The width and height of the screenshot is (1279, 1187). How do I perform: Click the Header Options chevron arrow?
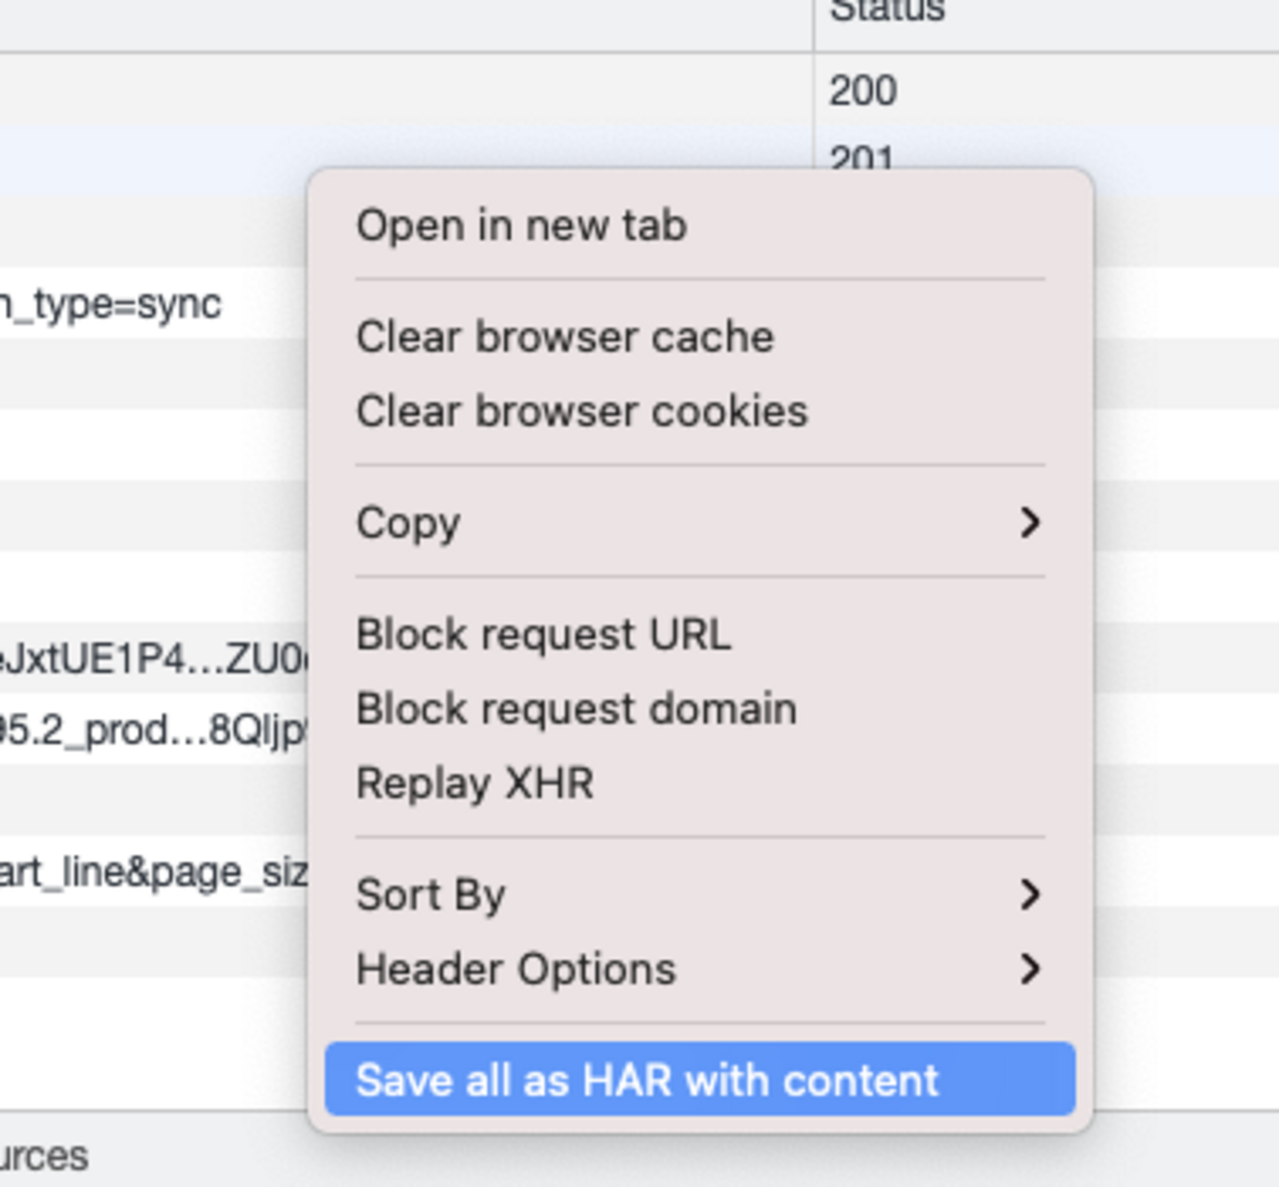pyautogui.click(x=1029, y=970)
